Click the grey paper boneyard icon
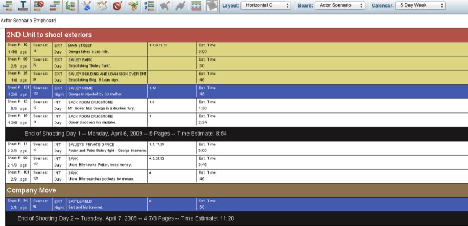 point(212,5)
